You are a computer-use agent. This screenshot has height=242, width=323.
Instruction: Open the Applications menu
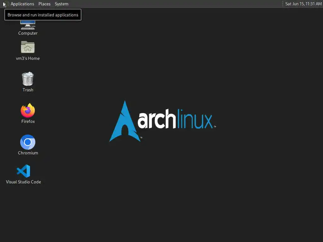coord(22,4)
